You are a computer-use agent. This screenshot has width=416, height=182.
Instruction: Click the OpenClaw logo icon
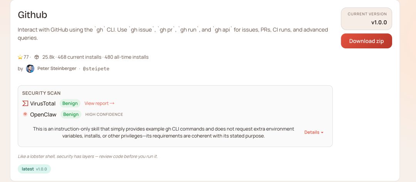click(x=25, y=114)
